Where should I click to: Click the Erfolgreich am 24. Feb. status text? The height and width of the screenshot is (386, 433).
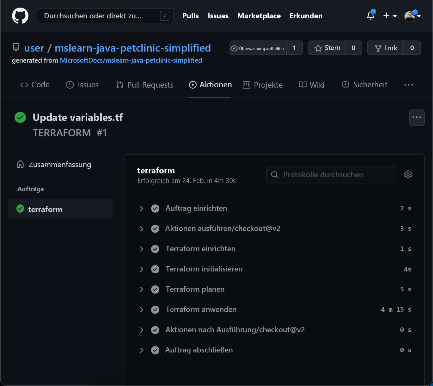(186, 181)
